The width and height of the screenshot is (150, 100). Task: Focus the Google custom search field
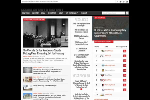click(x=113, y=13)
